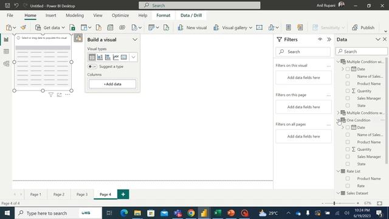Check Sales Manager field under One Condition
389x219 pixels.
click(x=348, y=157)
